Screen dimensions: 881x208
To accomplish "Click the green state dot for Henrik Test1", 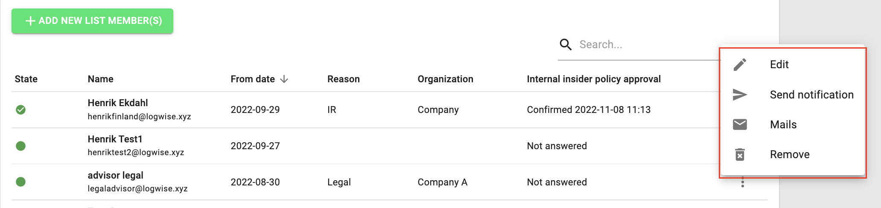I will tap(20, 146).
